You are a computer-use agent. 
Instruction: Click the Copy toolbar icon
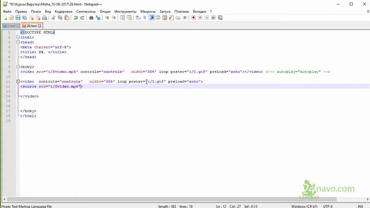coord(60,18)
